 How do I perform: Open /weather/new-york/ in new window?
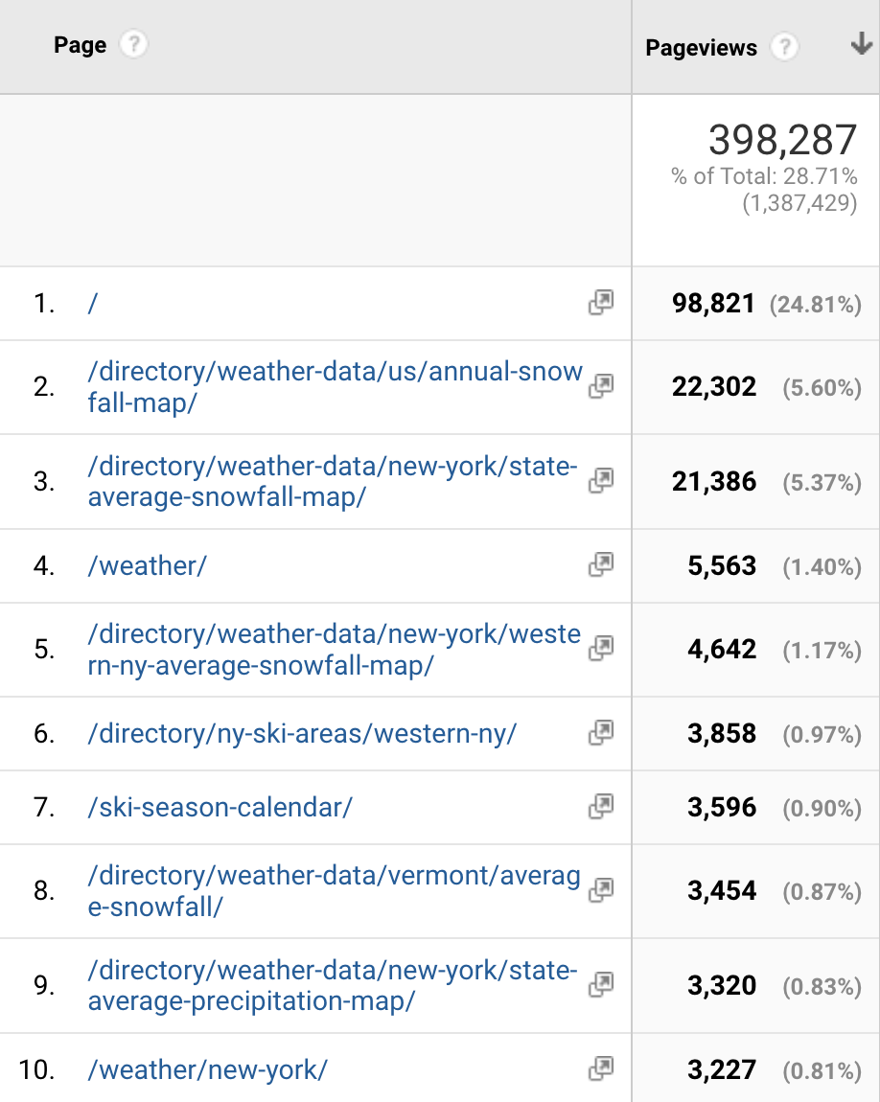point(600,1069)
